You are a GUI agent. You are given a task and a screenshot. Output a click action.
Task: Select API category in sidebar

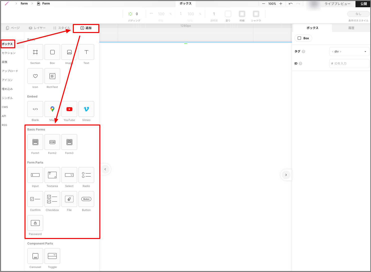tap(4, 116)
